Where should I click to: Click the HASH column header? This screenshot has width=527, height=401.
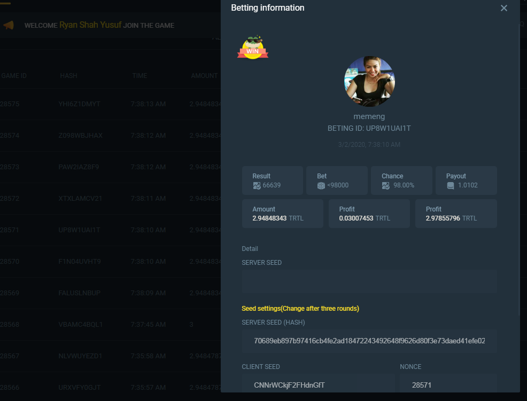click(68, 76)
